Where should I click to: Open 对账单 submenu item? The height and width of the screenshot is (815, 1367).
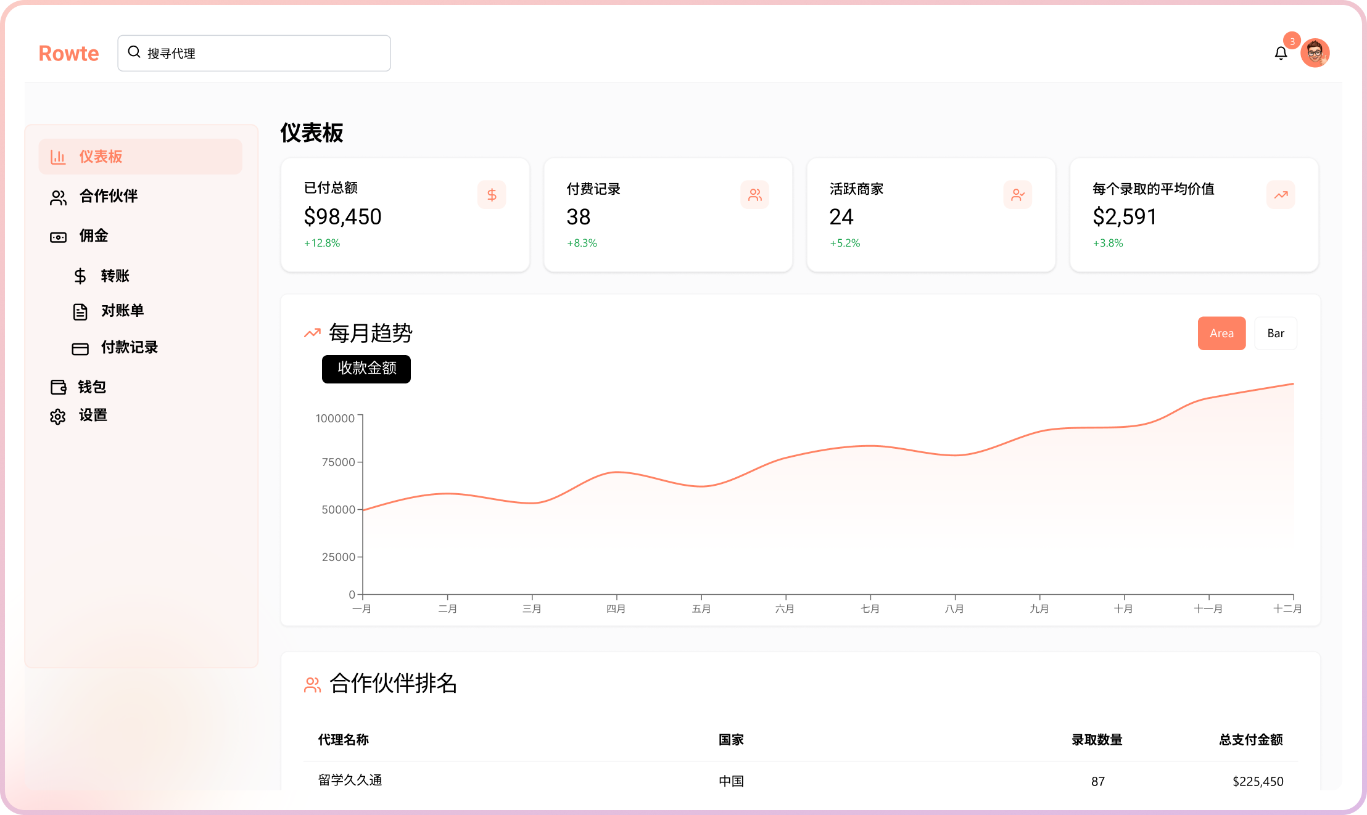tap(122, 311)
